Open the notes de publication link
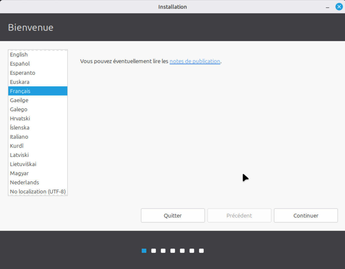 tap(195, 61)
